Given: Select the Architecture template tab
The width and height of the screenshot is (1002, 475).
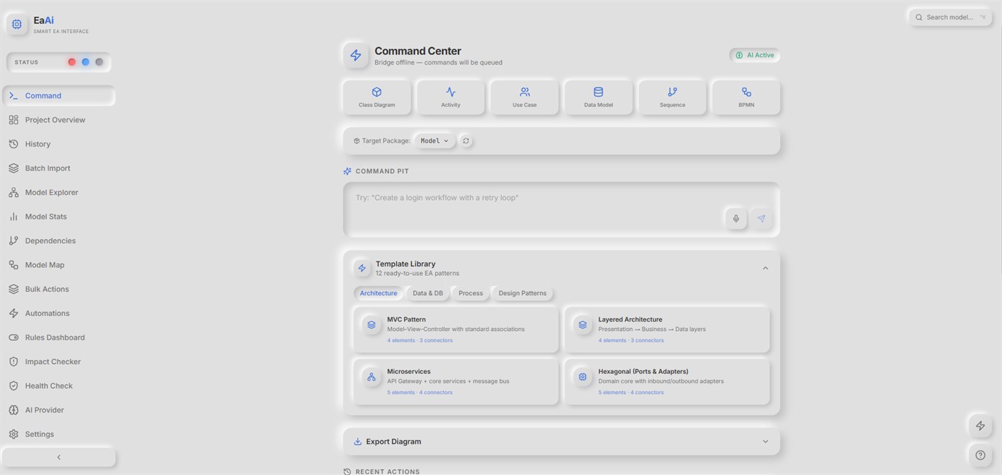Looking at the screenshot, I should click(x=378, y=293).
